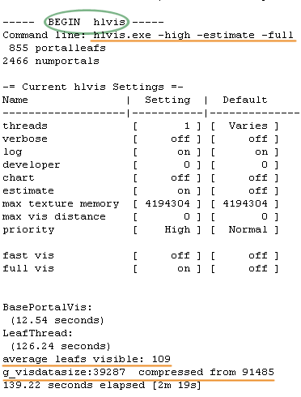Click the 126.24 seconds LeafThread time
This screenshot has width=301, height=397.
(61, 346)
